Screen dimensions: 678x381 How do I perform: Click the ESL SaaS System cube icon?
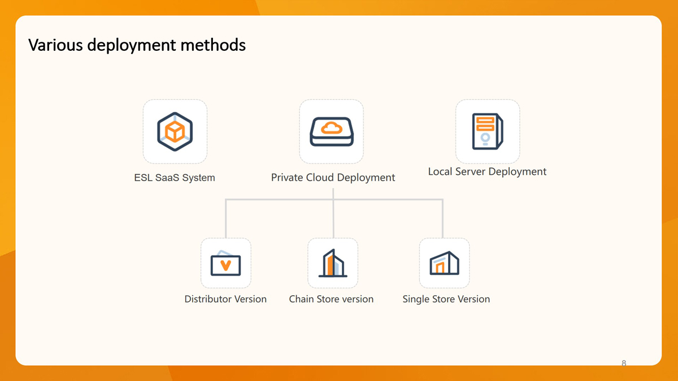point(175,132)
